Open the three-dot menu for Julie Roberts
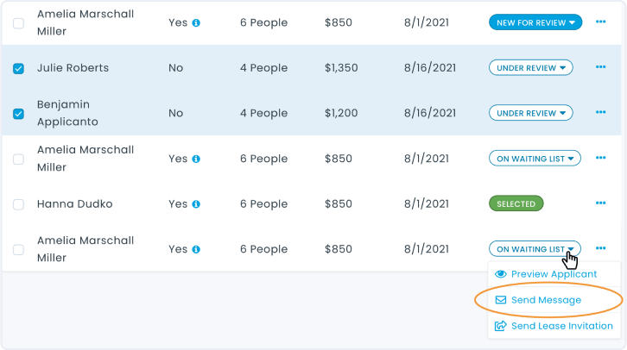This screenshot has height=350, width=627. (600, 67)
